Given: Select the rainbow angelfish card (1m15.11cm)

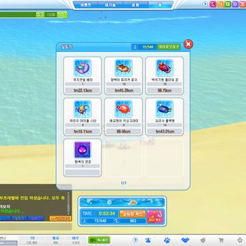Looking at the screenshot, I should click(x=83, y=117).
